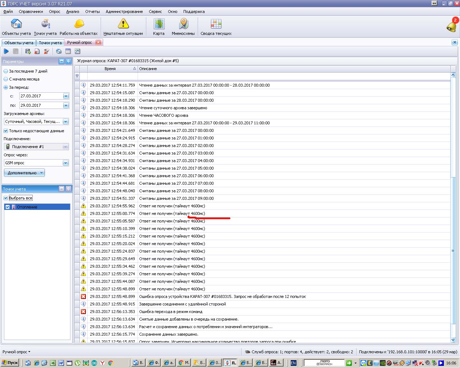Viewport: 460px width, 368px height.
Task: Open the Справочники menu
Action: tap(31, 11)
